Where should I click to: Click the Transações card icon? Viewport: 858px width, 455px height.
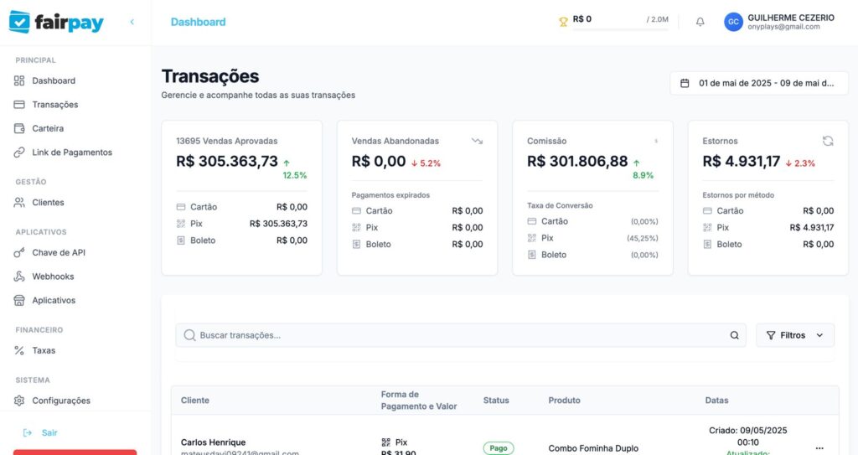19,105
